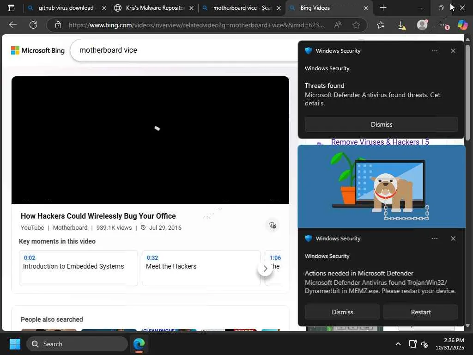Click the Threats found notification text
The width and height of the screenshot is (473, 355).
point(372,94)
